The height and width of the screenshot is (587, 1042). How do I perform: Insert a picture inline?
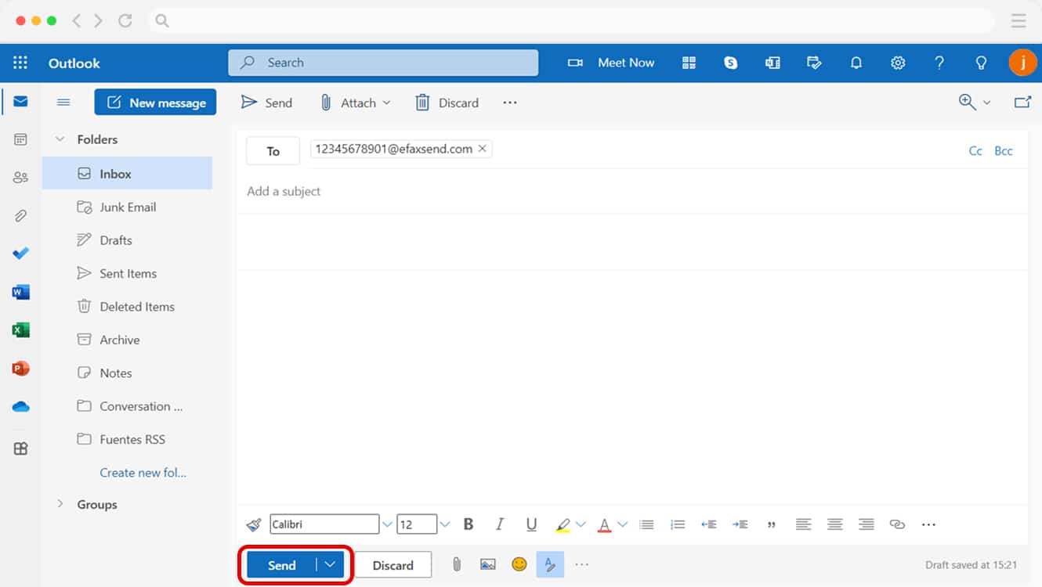click(x=487, y=564)
